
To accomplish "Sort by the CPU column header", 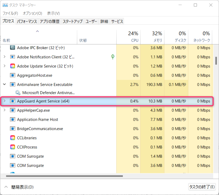I will point(128,37).
